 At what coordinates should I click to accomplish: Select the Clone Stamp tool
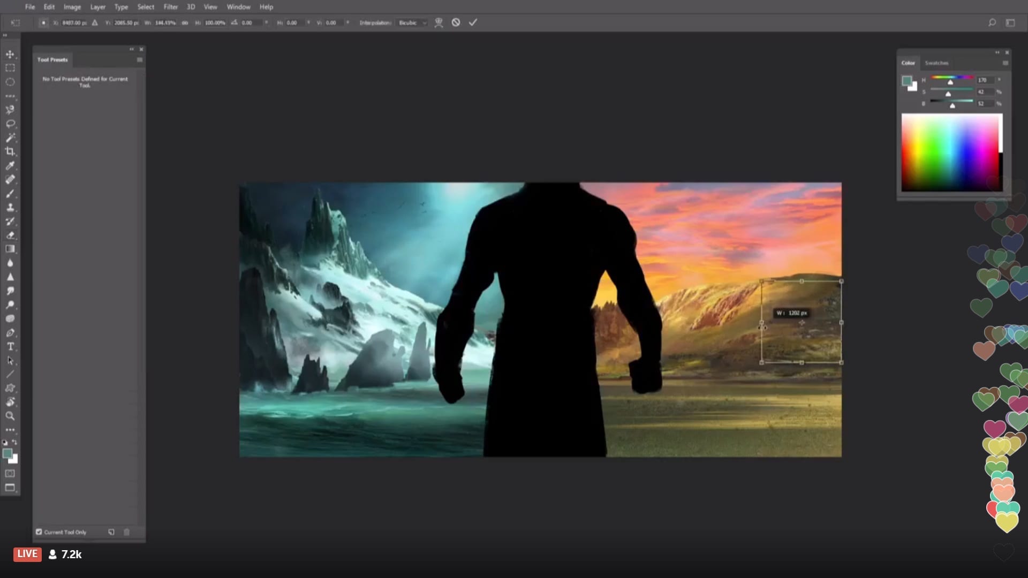(x=10, y=208)
